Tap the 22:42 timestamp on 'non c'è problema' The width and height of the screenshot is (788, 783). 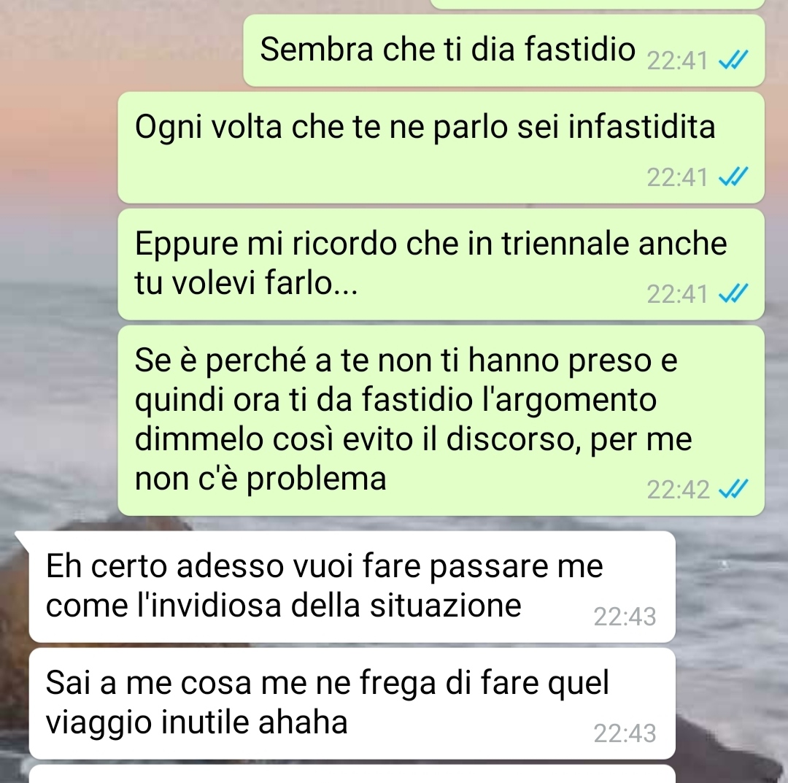point(677,490)
